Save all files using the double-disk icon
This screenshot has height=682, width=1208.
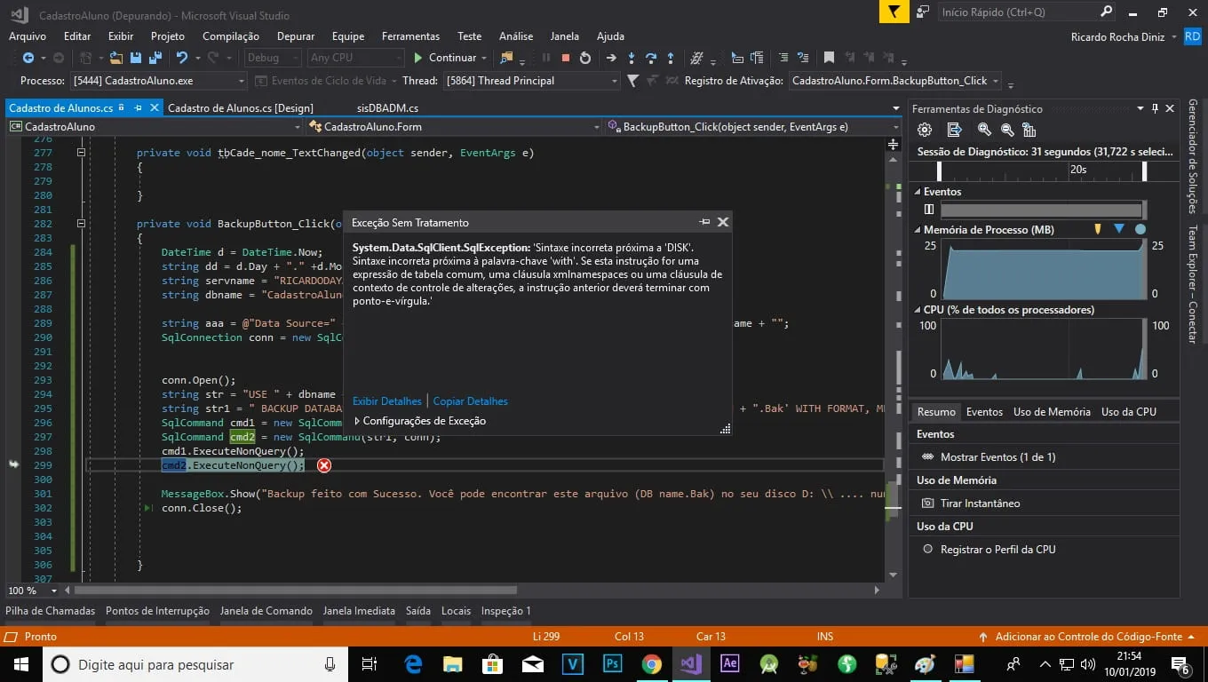tap(155, 58)
